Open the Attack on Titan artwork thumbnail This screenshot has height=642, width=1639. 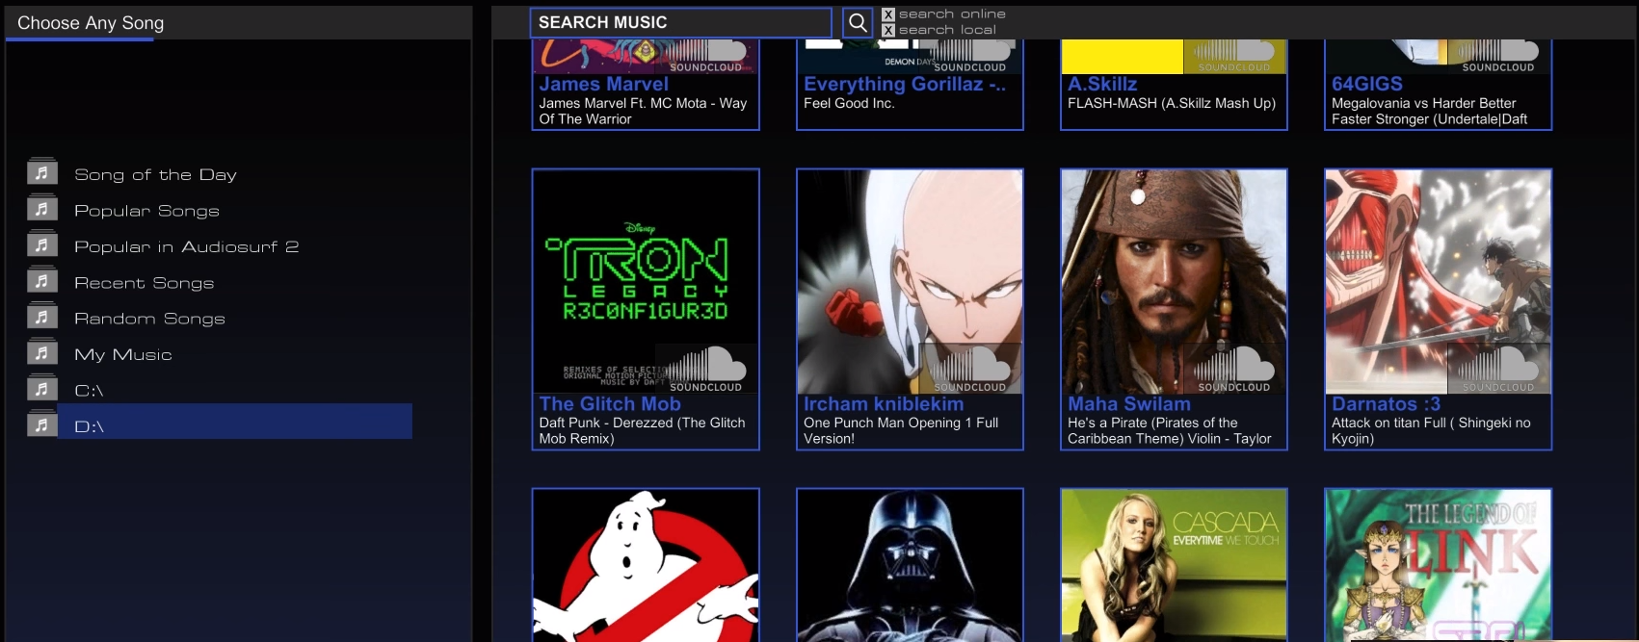tap(1438, 282)
